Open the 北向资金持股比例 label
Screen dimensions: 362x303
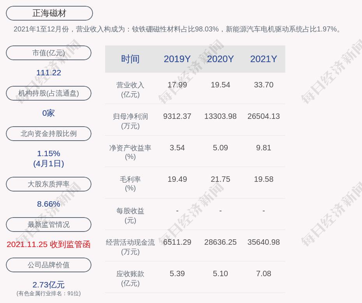point(49,134)
